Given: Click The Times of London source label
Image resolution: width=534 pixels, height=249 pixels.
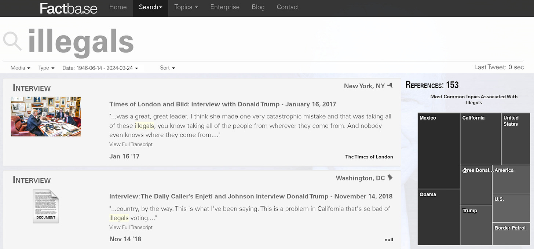Looking at the screenshot, I should 369,157.
